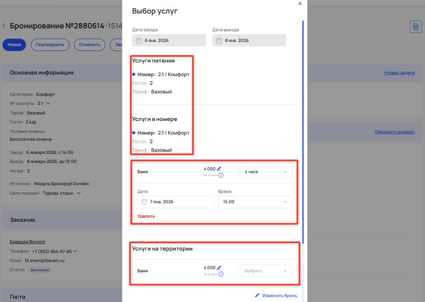The height and width of the screenshot is (302, 425).
Task: Open the Время 15:00 dropdown
Action: [x=255, y=202]
